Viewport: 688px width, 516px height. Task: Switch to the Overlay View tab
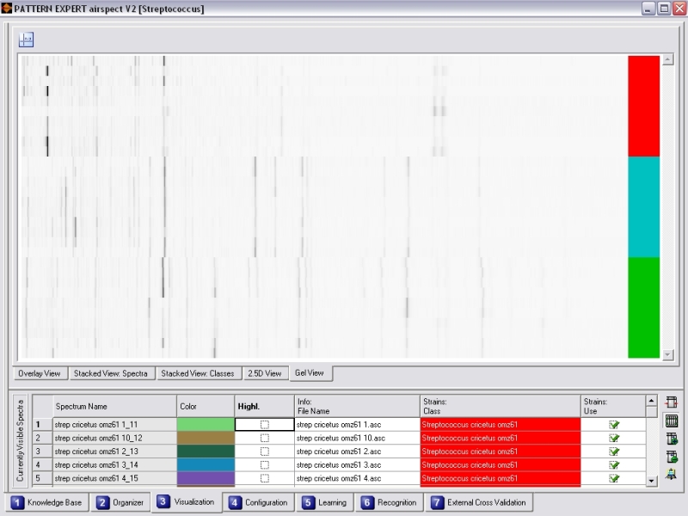click(40, 374)
